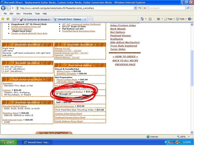Open the Truss Rods Explained link
202x146 pixels.
[x=123, y=46]
